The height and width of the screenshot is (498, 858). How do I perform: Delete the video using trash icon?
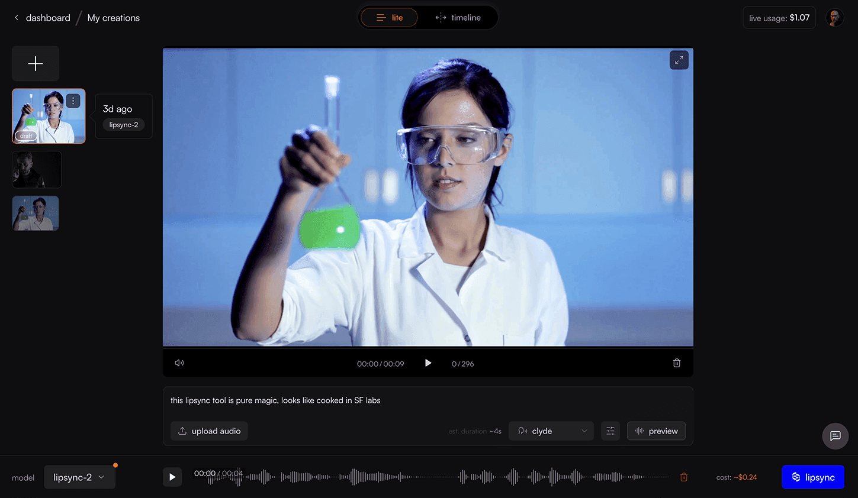676,363
